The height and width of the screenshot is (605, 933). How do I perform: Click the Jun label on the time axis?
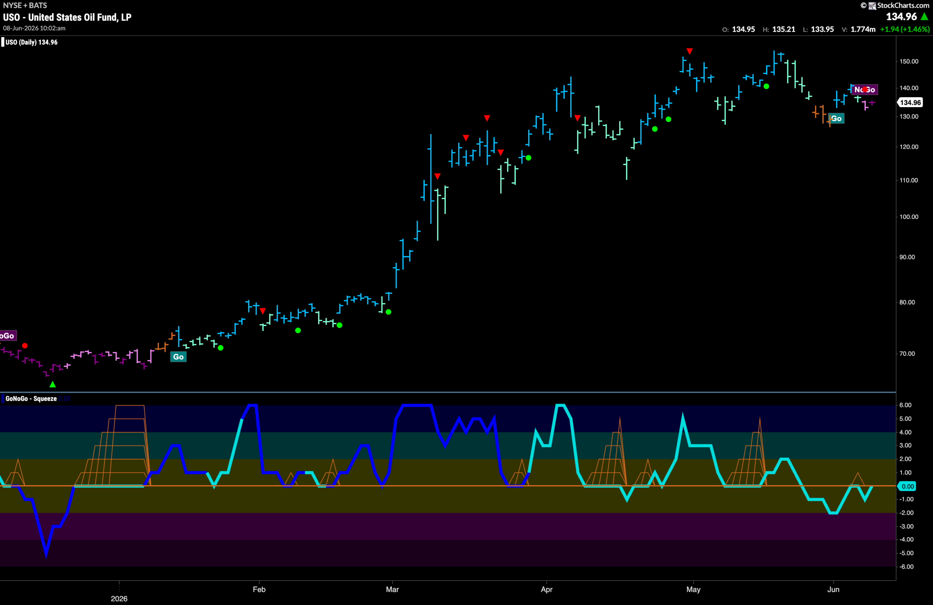click(833, 589)
